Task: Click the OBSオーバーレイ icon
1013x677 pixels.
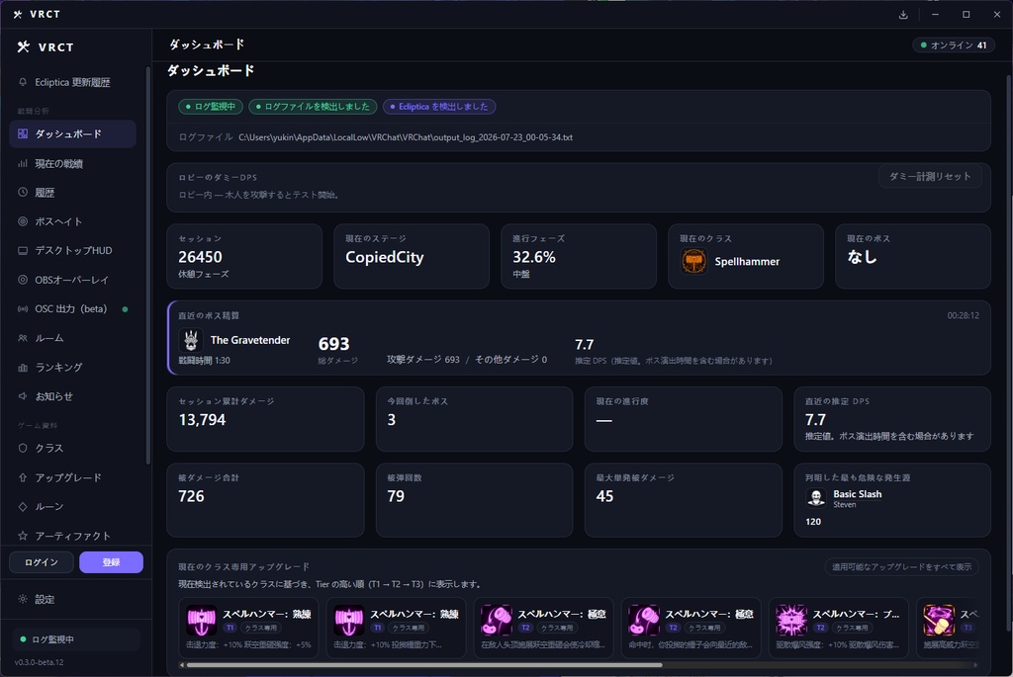Action: click(23, 280)
